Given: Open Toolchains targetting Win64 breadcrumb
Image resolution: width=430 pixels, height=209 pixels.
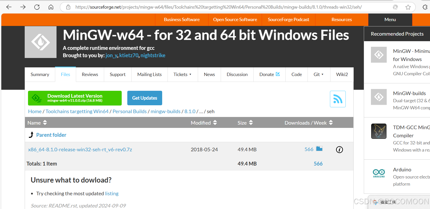Looking at the screenshot, I should click(x=77, y=111).
